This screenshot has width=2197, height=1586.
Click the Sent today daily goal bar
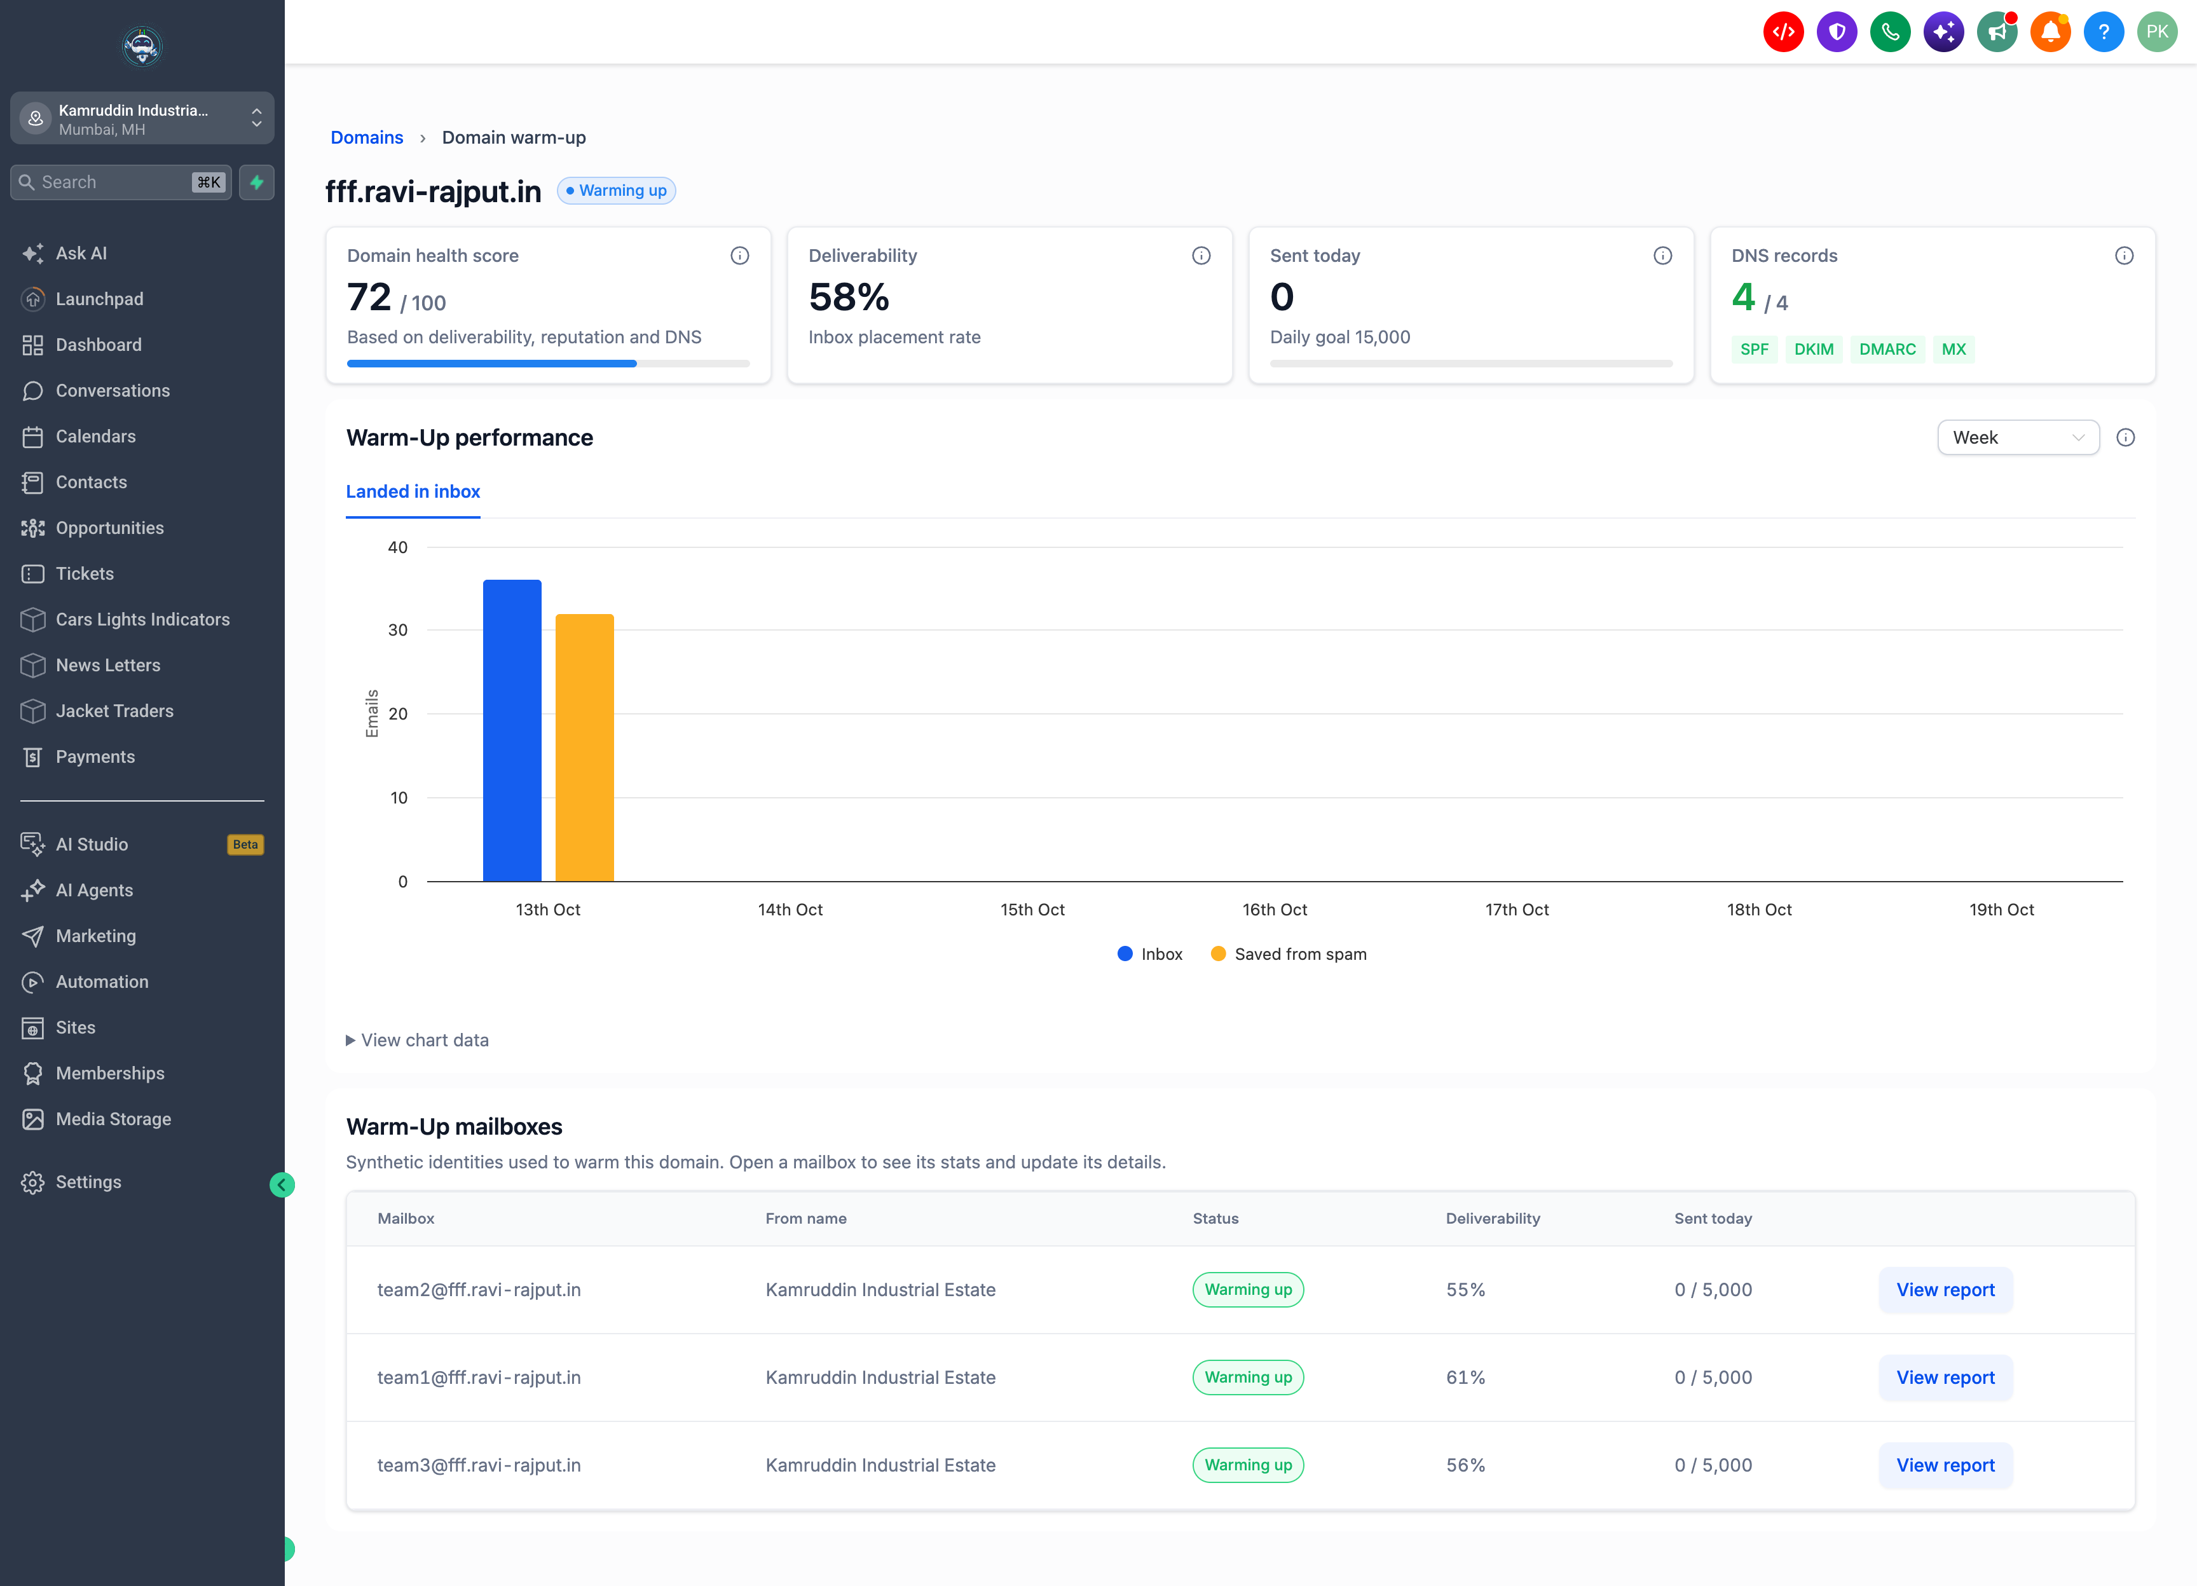coord(1472,364)
